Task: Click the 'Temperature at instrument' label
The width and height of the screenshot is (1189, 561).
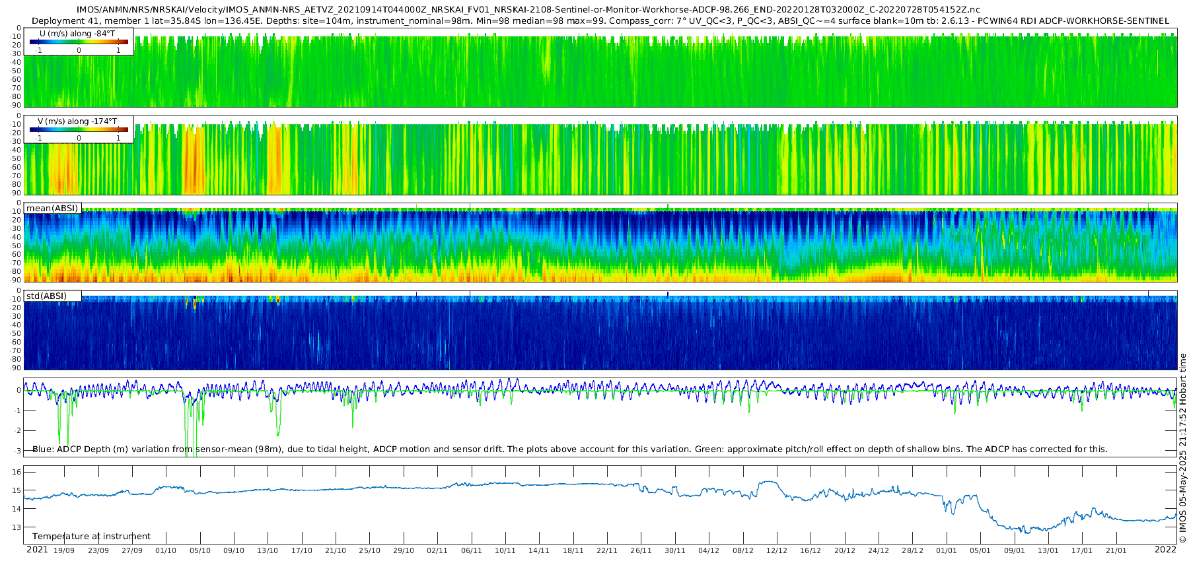Action: pyautogui.click(x=91, y=537)
